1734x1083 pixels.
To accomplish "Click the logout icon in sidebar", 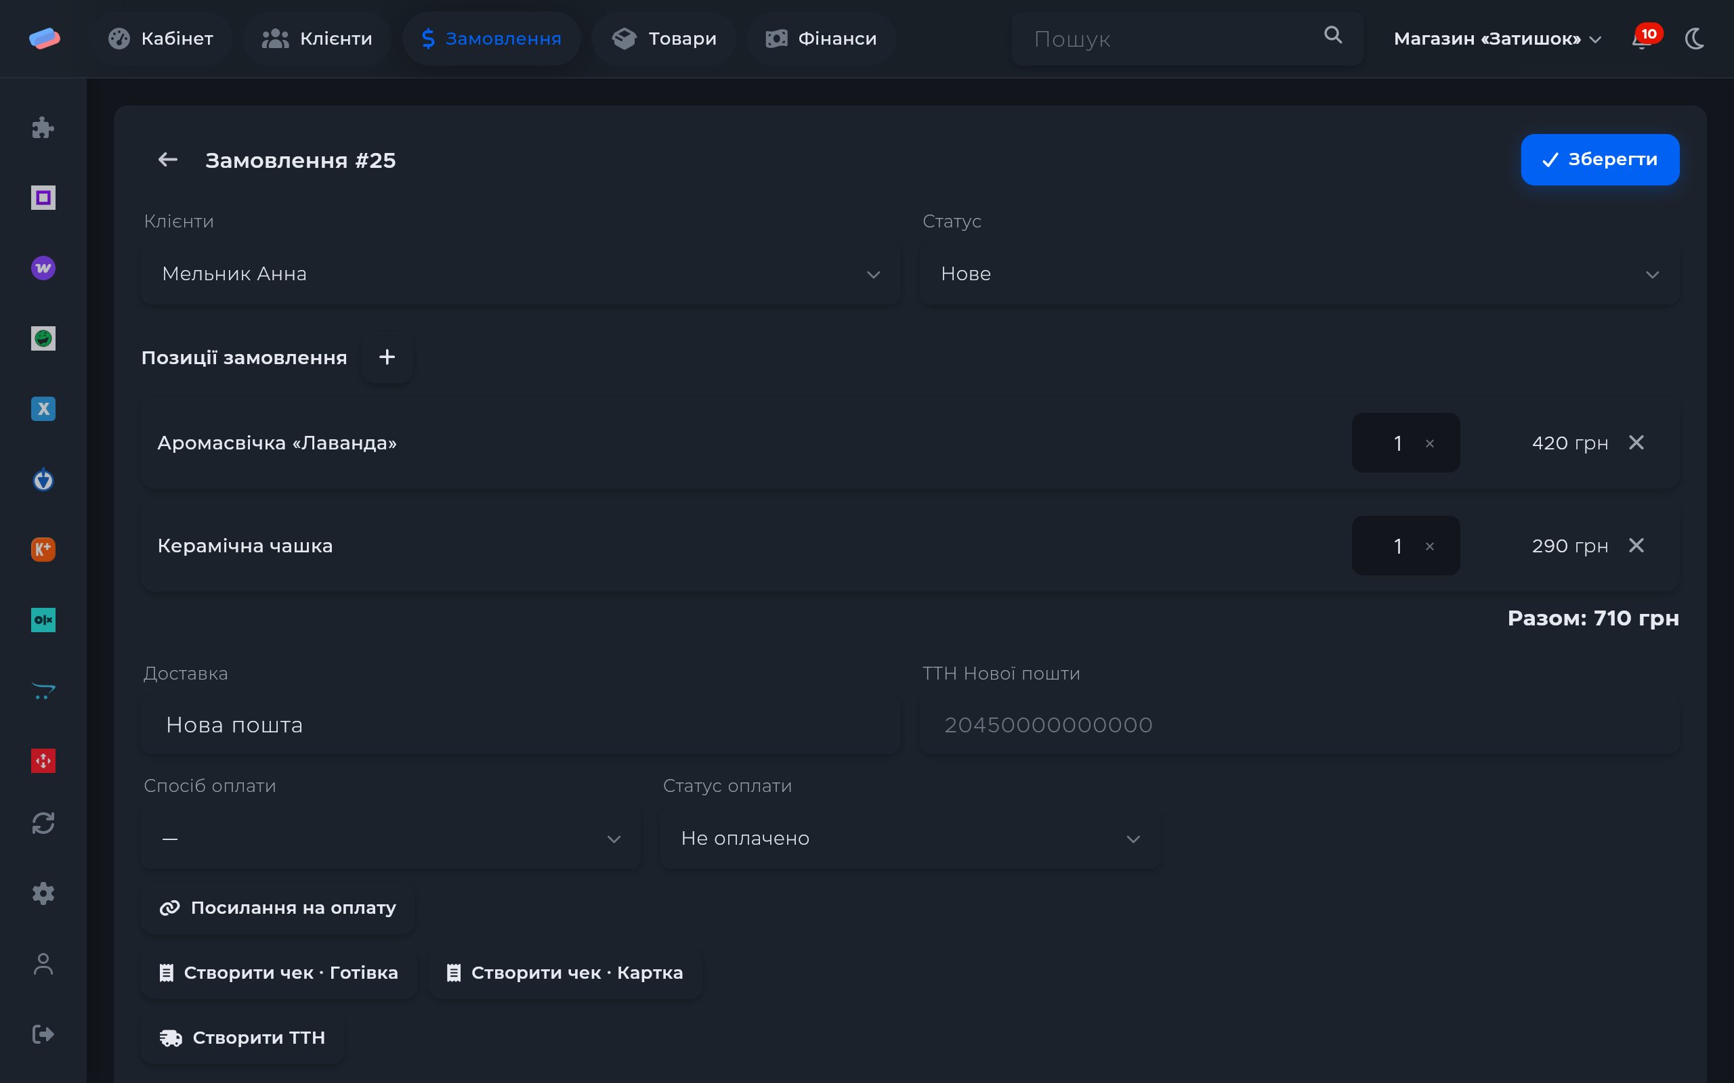I will pyautogui.click(x=43, y=1034).
